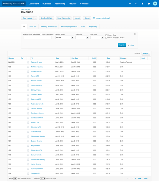Click document icon in Sturzaker LTD row
This screenshot has height=194, width=159.
(28, 127)
